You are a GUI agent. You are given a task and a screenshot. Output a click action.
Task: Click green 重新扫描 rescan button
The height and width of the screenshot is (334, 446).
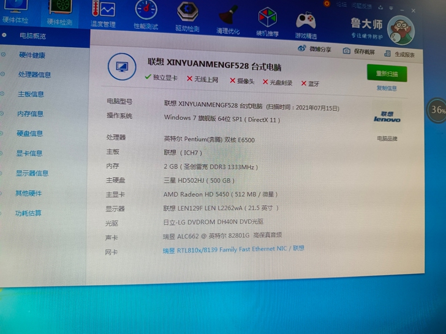click(x=387, y=73)
